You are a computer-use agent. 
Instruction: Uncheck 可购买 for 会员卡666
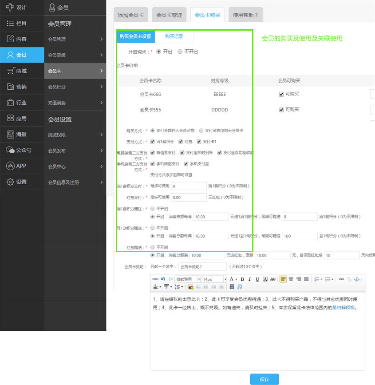click(281, 94)
